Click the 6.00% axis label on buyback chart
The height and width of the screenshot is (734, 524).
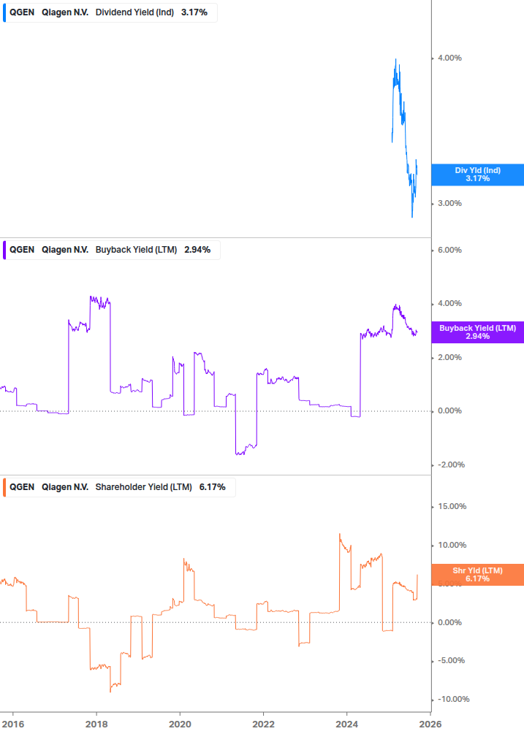click(449, 250)
